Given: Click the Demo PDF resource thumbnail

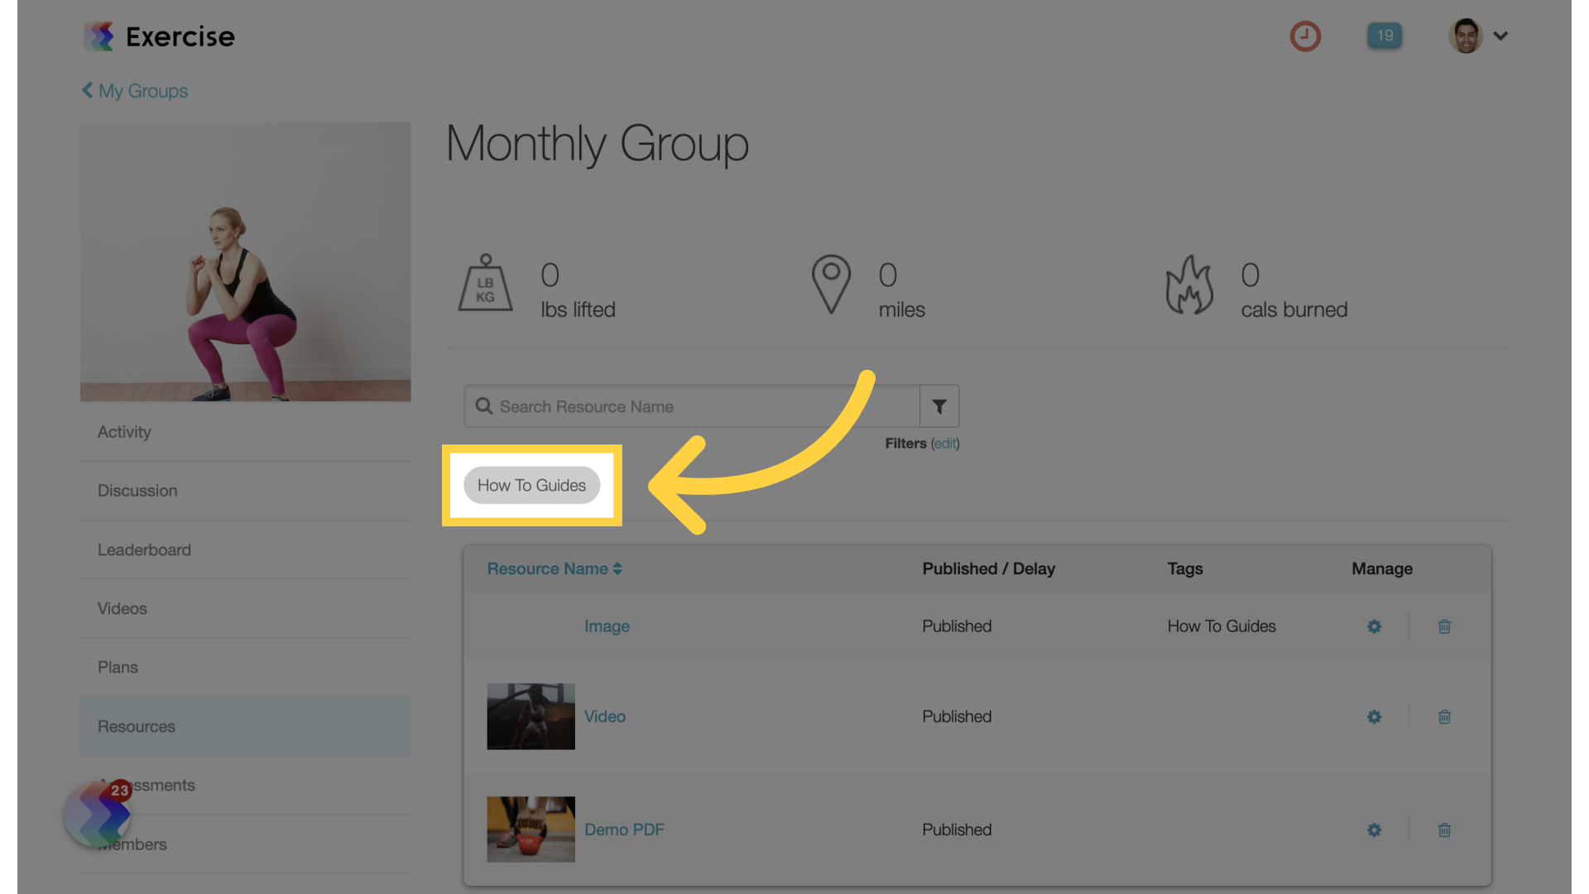Looking at the screenshot, I should 531,829.
